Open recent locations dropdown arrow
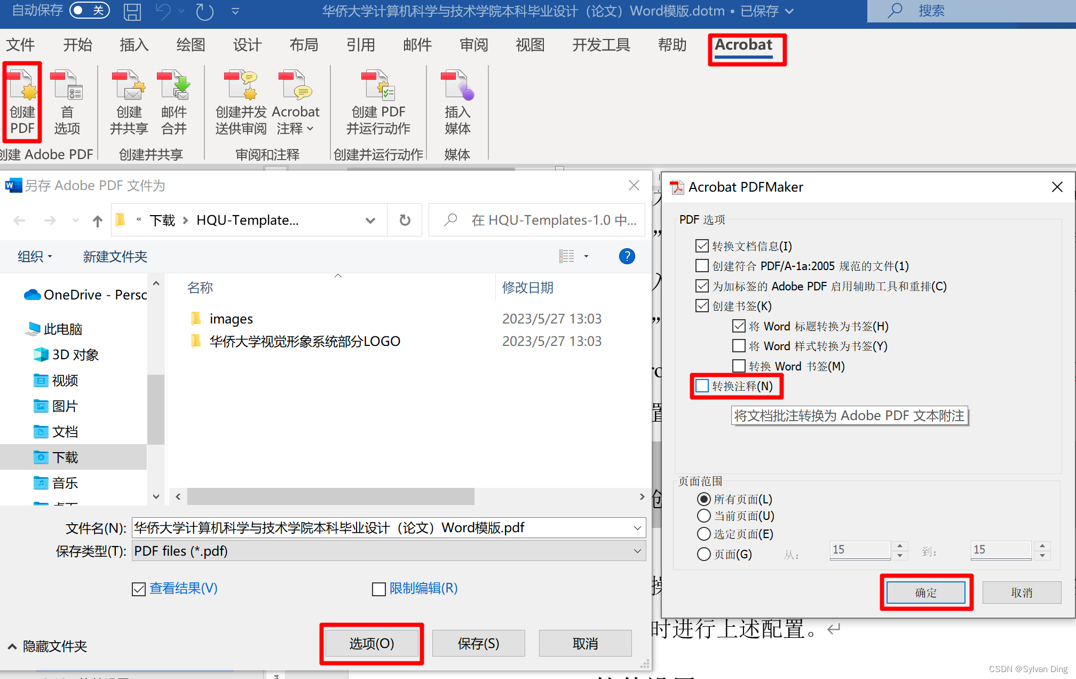 coord(75,220)
